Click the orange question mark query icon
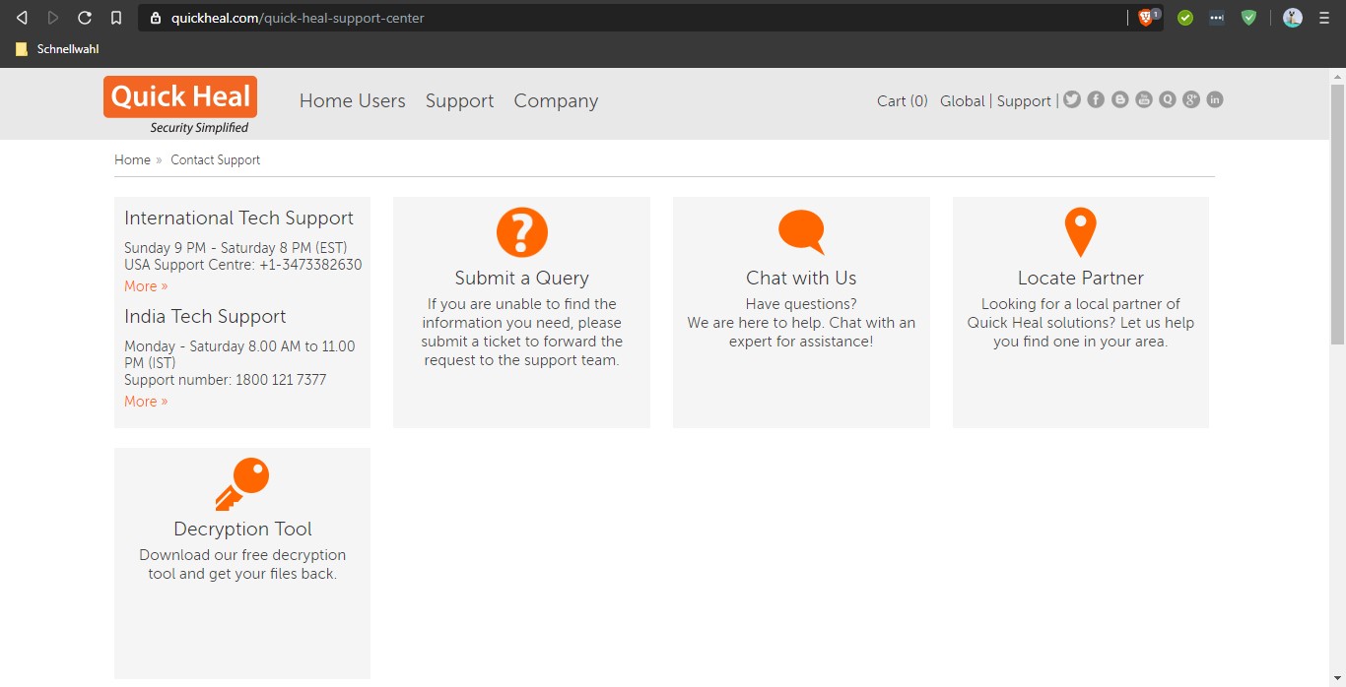1346x687 pixels. [x=521, y=232]
